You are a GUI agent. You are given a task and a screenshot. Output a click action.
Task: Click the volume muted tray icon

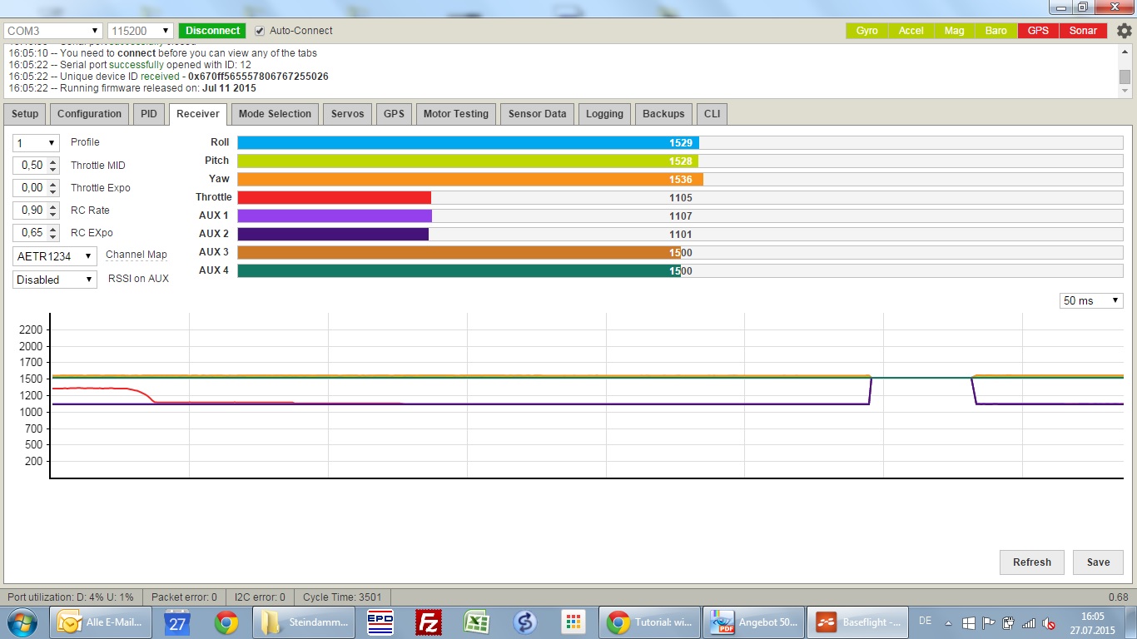tap(1049, 622)
